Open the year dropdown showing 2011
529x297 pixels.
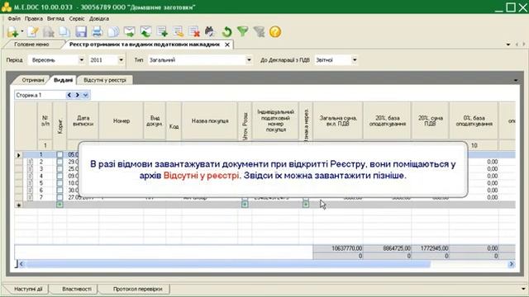point(122,60)
